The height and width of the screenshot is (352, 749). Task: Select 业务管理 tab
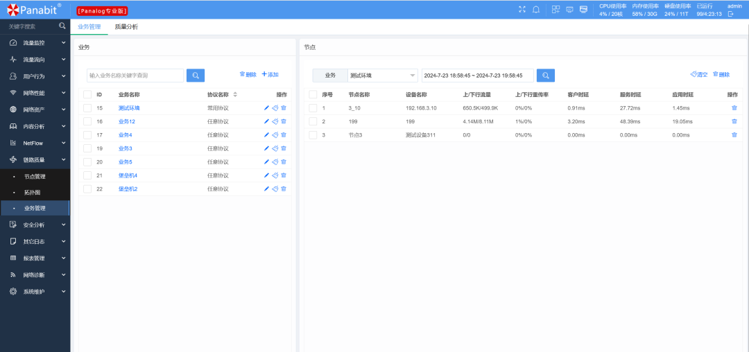[x=89, y=27]
